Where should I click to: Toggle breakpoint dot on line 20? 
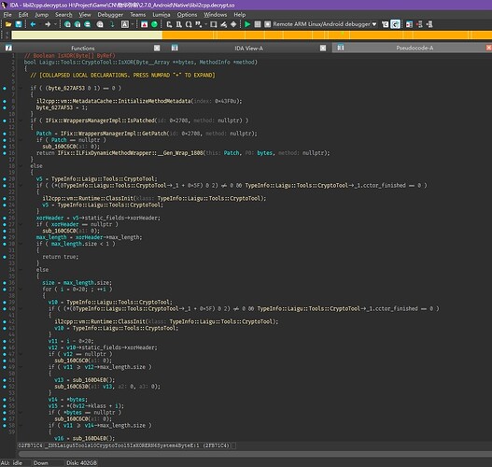(x=5, y=179)
